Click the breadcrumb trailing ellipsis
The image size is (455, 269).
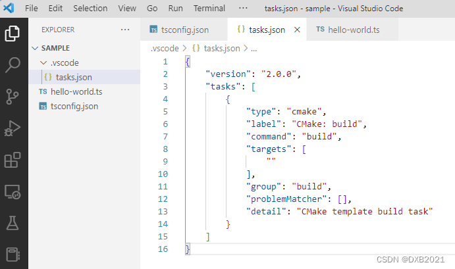[254, 49]
